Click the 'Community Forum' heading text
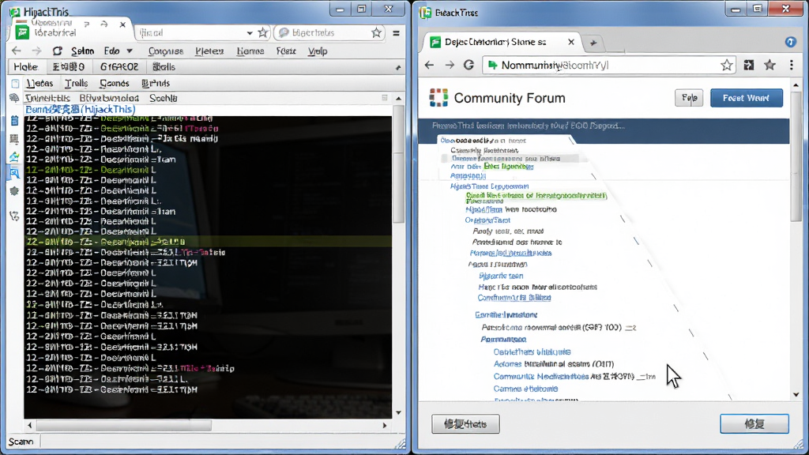The height and width of the screenshot is (455, 809). click(x=510, y=98)
